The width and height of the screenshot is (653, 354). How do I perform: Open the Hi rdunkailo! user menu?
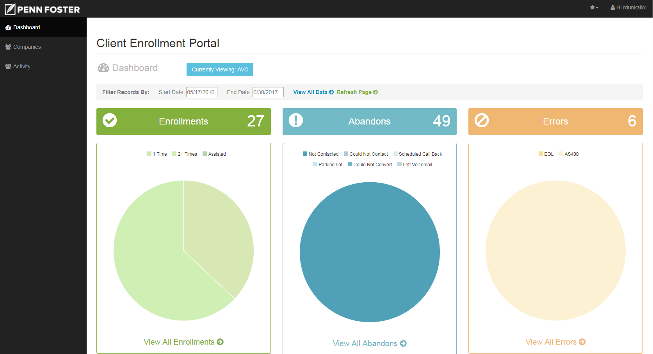tap(628, 7)
